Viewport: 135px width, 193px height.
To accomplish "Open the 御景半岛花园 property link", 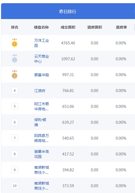I will 41,154.
